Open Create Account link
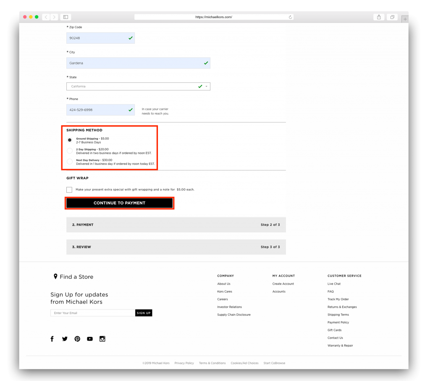Screen dimensions: 430x381 coord(283,284)
